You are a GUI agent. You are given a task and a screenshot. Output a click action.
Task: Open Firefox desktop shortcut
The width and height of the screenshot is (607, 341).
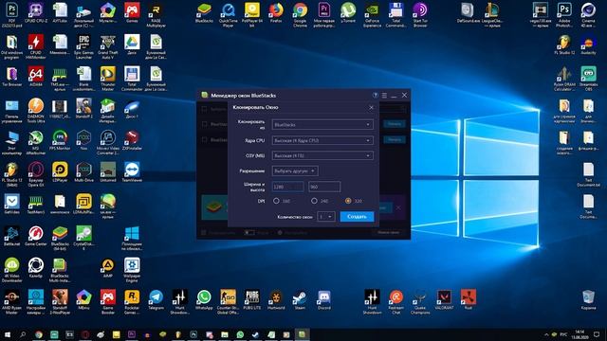[x=276, y=14]
